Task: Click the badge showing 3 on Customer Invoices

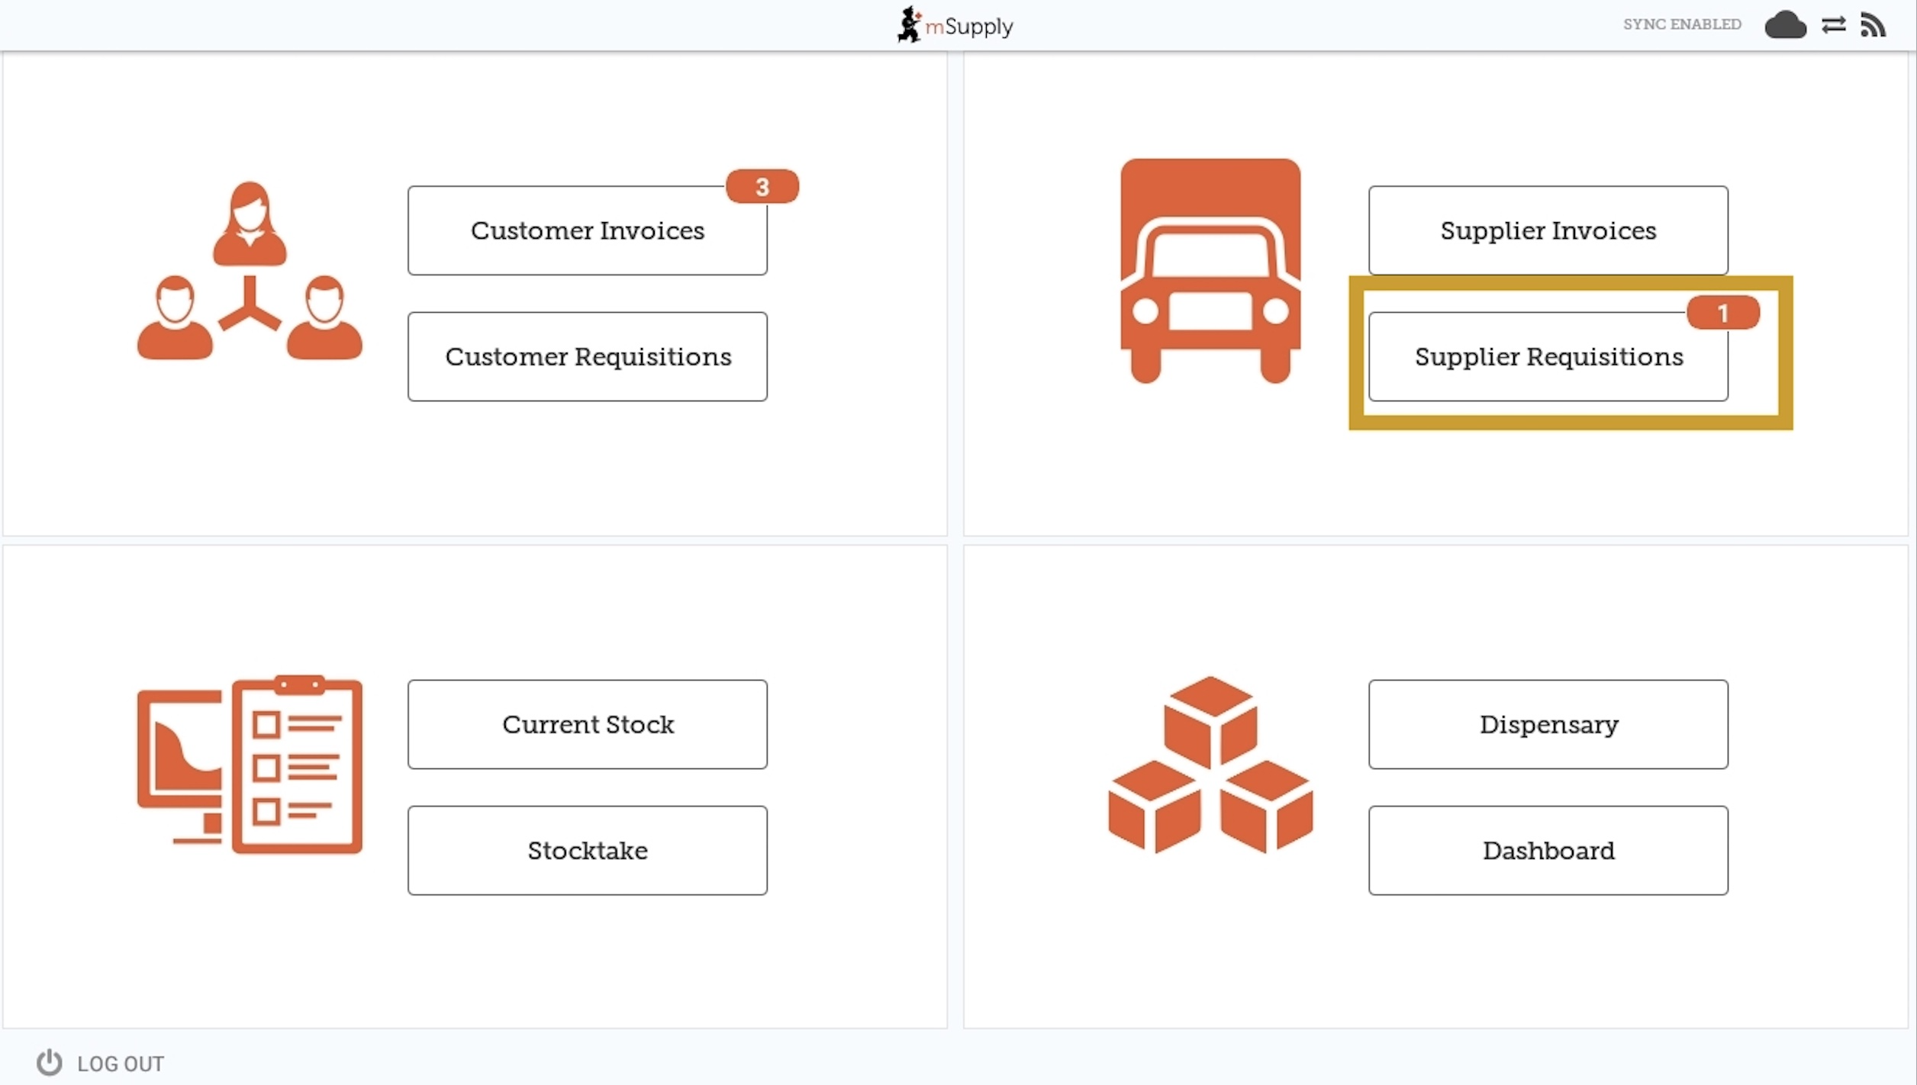Action: [762, 187]
